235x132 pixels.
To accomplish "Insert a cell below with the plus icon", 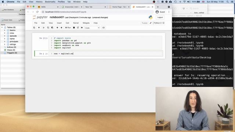I will 39,28.
